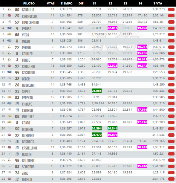Click Beber's lap count 16
The width and height of the screenshot is (176, 183).
point(53,78)
